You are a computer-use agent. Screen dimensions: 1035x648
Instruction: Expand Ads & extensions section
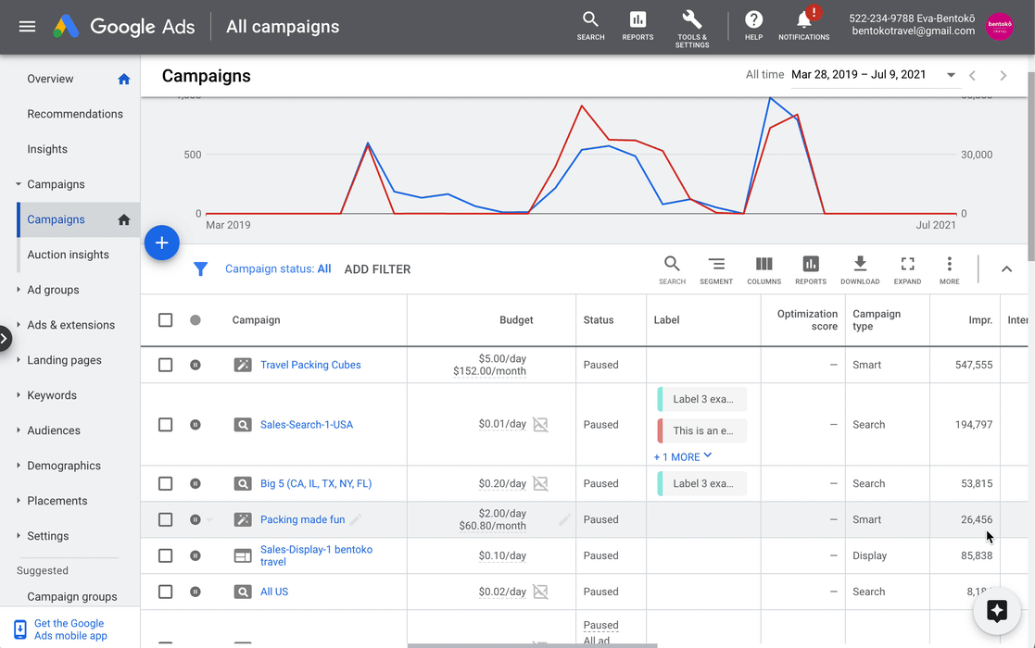[x=19, y=325]
